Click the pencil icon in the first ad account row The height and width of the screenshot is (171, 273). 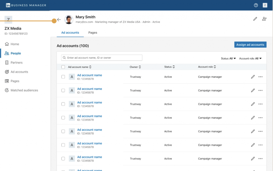pos(253,77)
